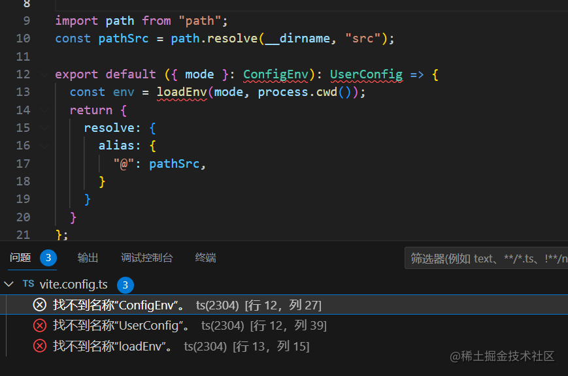Fold the export default block at line 12
This screenshot has height=376, width=568.
click(x=44, y=74)
